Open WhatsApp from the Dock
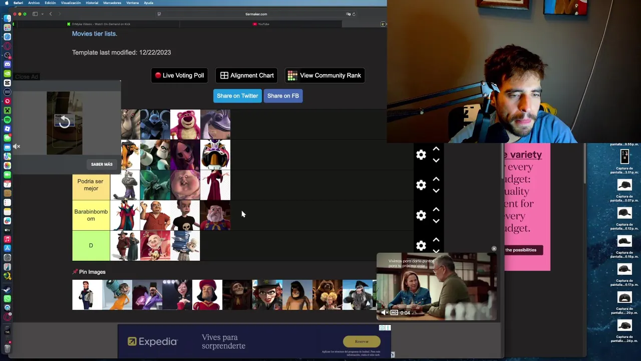The height and width of the screenshot is (361, 641). (x=7, y=298)
